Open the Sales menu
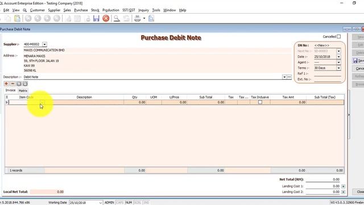This screenshot has height=205, width=364. (x=67, y=10)
